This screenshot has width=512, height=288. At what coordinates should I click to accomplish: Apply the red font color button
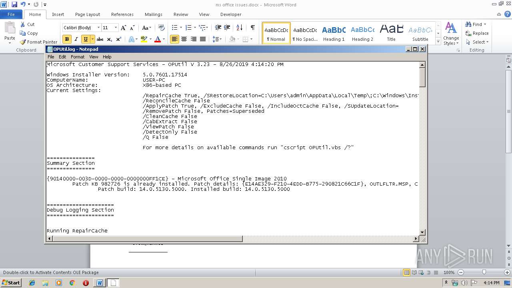[x=158, y=39]
